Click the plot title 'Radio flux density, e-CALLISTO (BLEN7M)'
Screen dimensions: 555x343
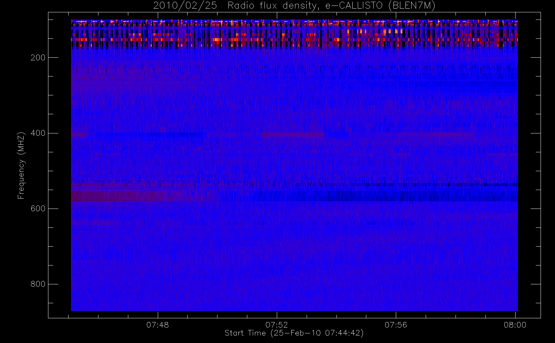pyautogui.click(x=331, y=5)
